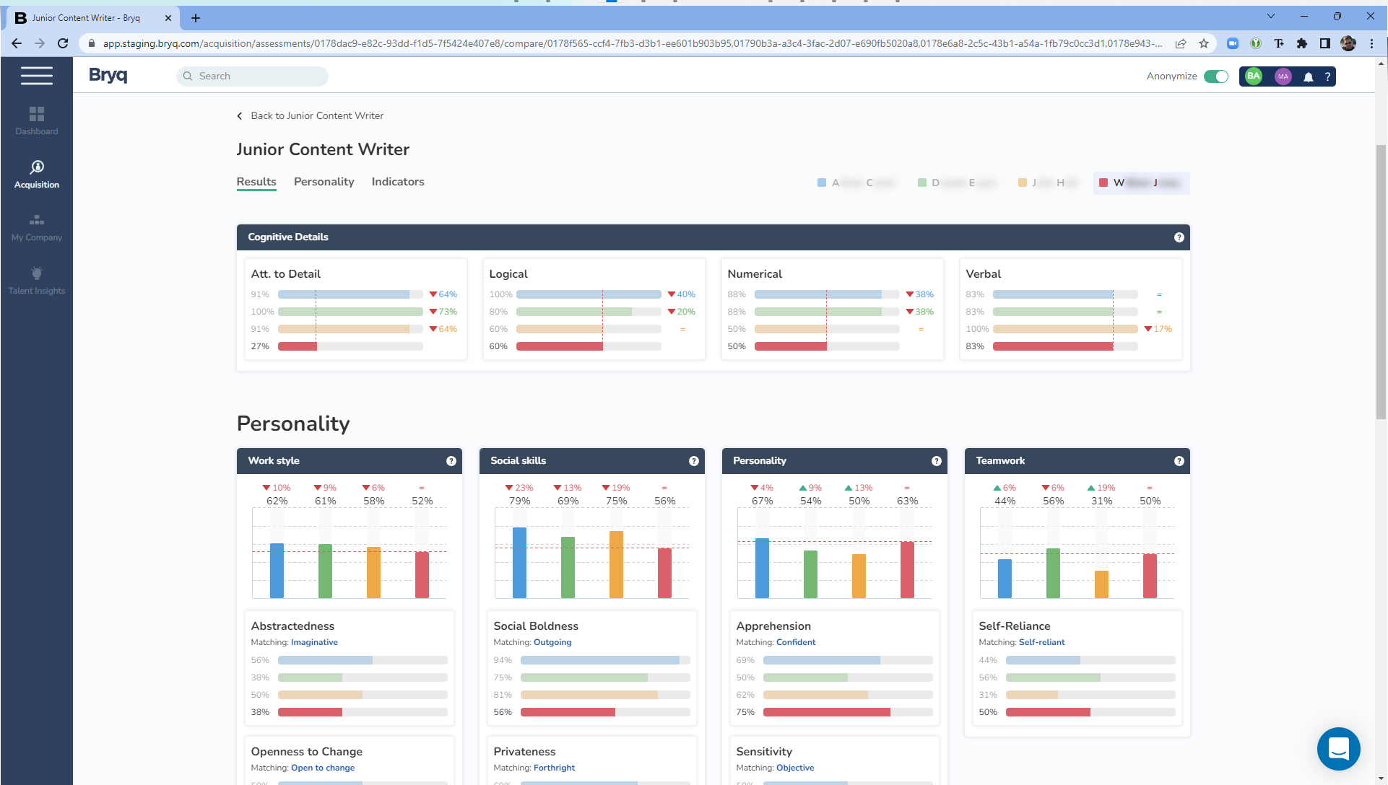
Task: Open the intercom chat bubble
Action: pos(1339,749)
